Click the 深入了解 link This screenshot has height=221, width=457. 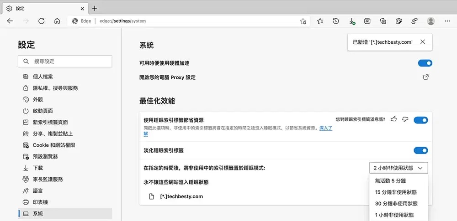point(326,128)
